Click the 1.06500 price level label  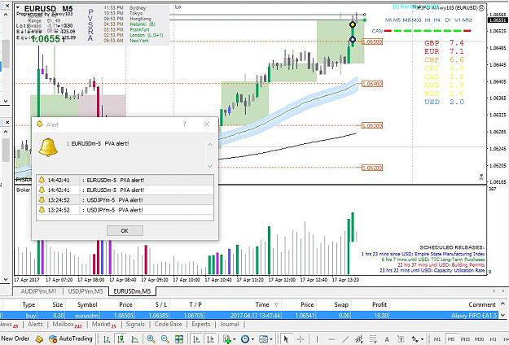[372, 41]
